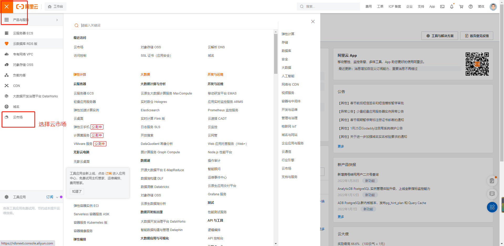Open Elasticsearch product link
This screenshot has width=504, height=246.
tap(150, 110)
